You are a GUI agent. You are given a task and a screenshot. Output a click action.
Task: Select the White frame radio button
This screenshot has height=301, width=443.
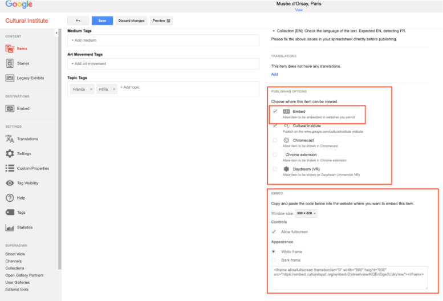coord(274,251)
